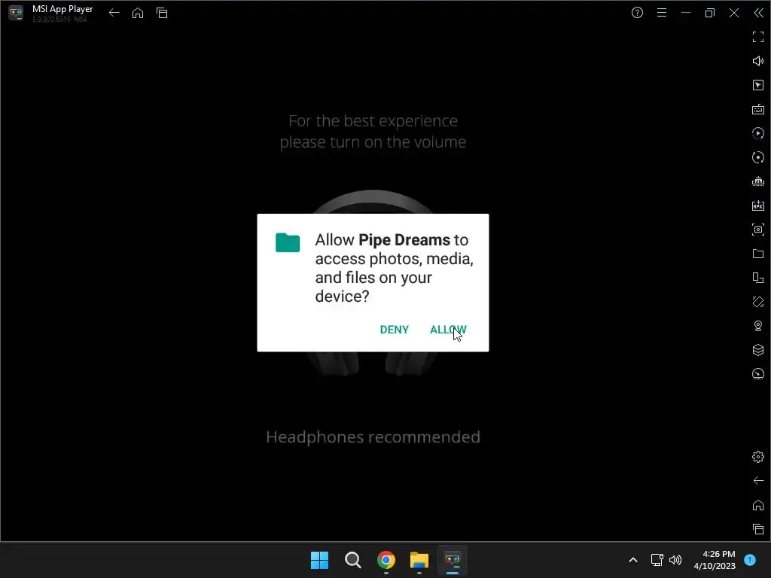Click the sidebar home icon
Image resolution: width=771 pixels, height=578 pixels.
[x=758, y=505]
